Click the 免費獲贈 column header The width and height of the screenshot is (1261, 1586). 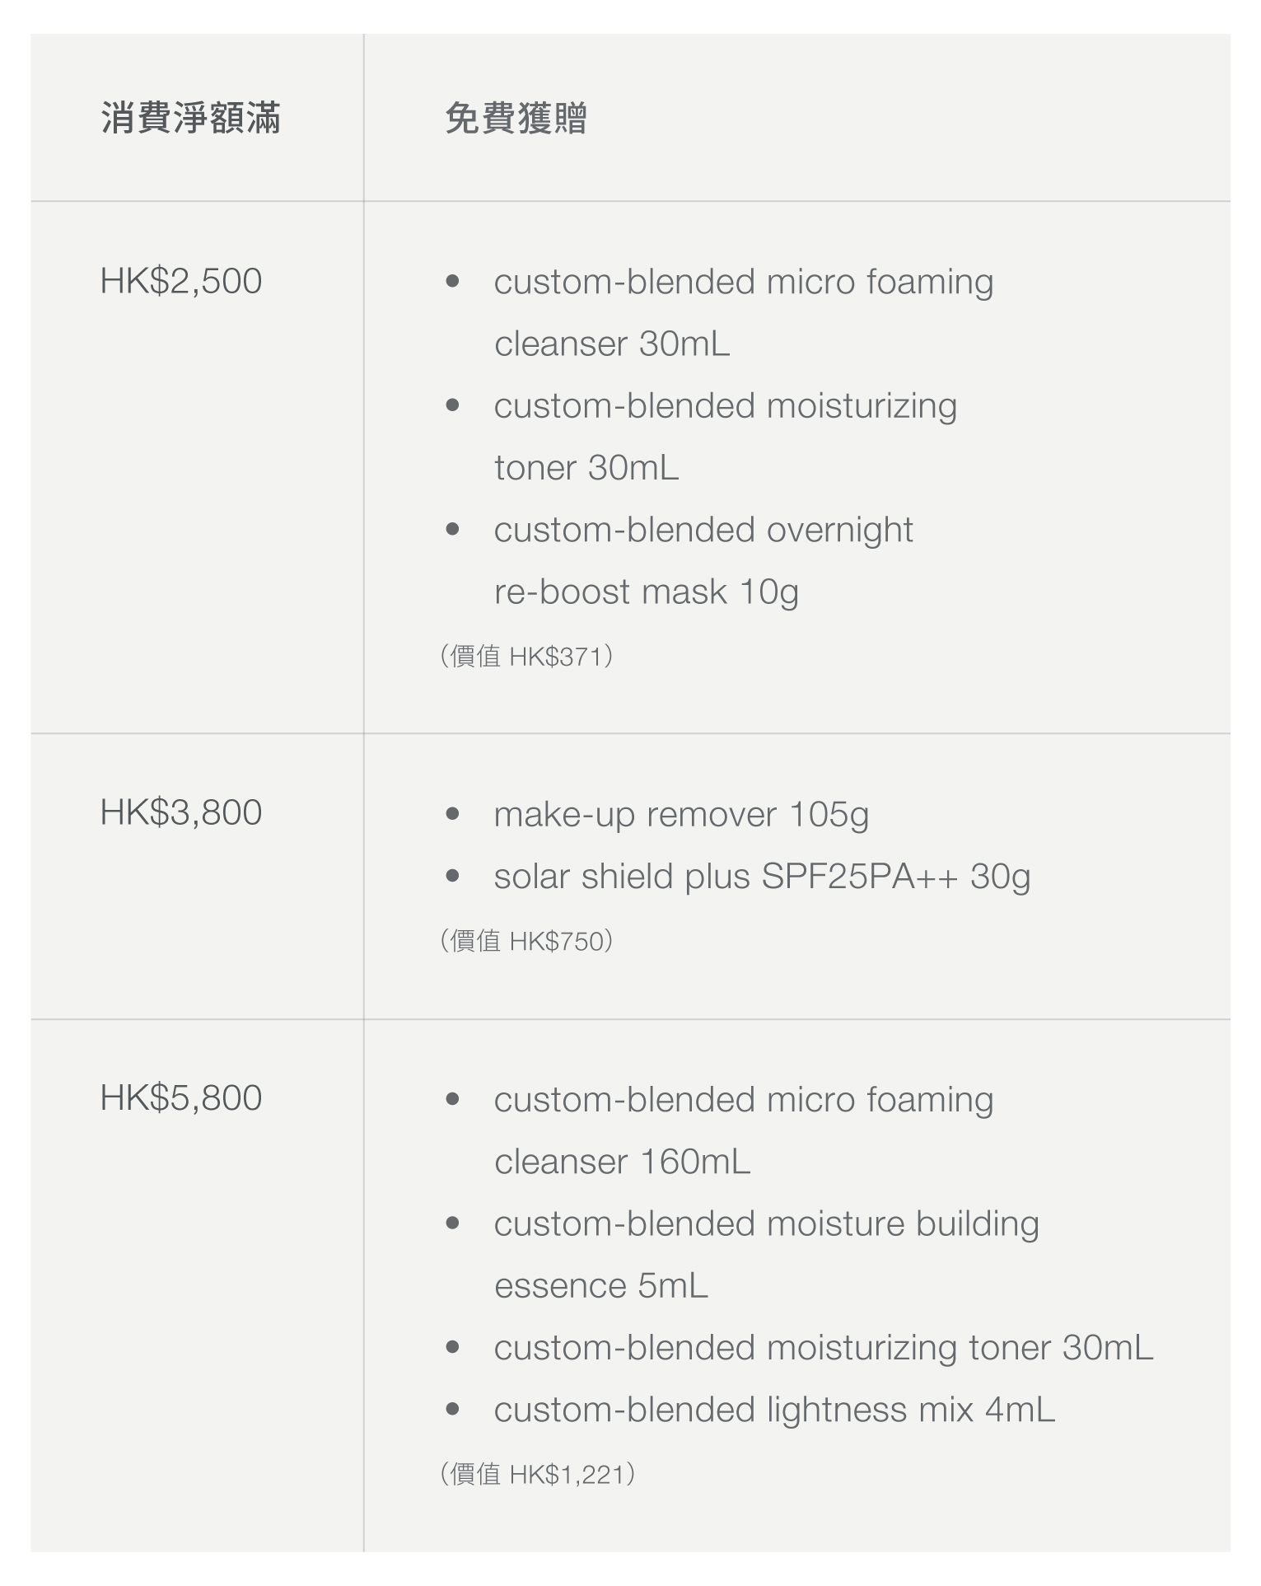(x=516, y=118)
